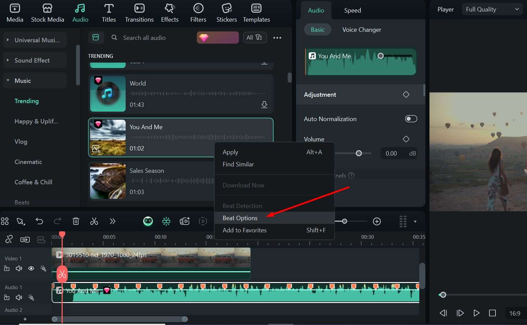Switch to the Speed tab
Viewport: 527px width, 325px height.
click(x=352, y=10)
